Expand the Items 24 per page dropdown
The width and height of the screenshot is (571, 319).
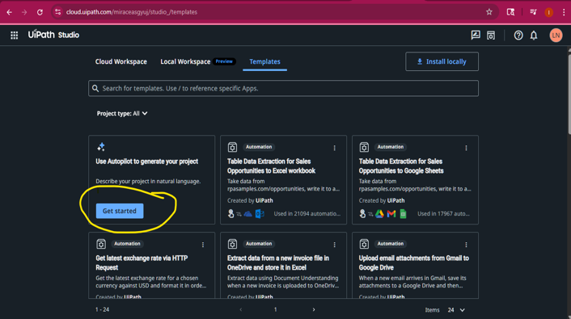coord(456,310)
